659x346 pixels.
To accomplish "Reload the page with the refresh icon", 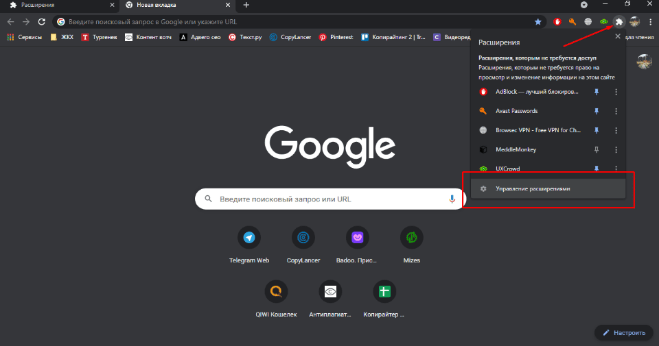I will click(41, 22).
